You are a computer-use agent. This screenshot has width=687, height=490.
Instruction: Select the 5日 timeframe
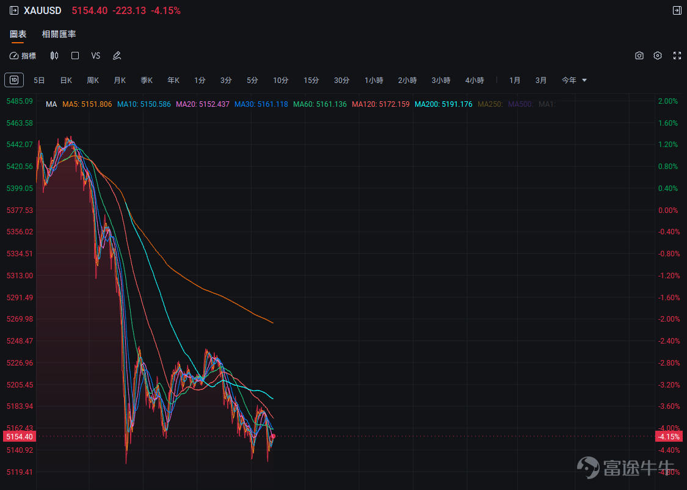pyautogui.click(x=39, y=80)
